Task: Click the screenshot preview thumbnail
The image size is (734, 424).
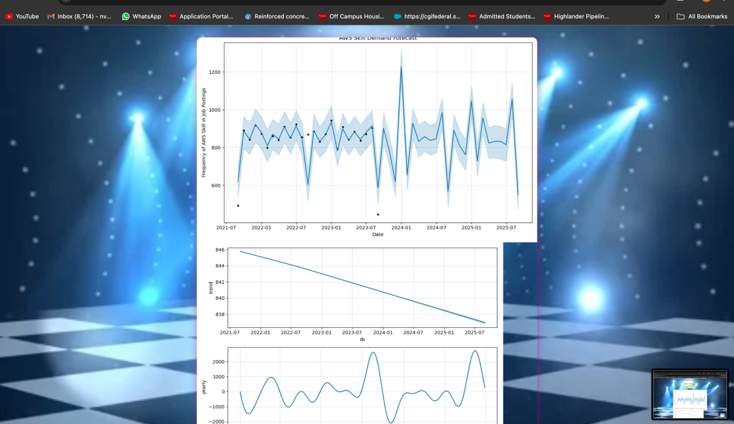Action: pyautogui.click(x=689, y=394)
